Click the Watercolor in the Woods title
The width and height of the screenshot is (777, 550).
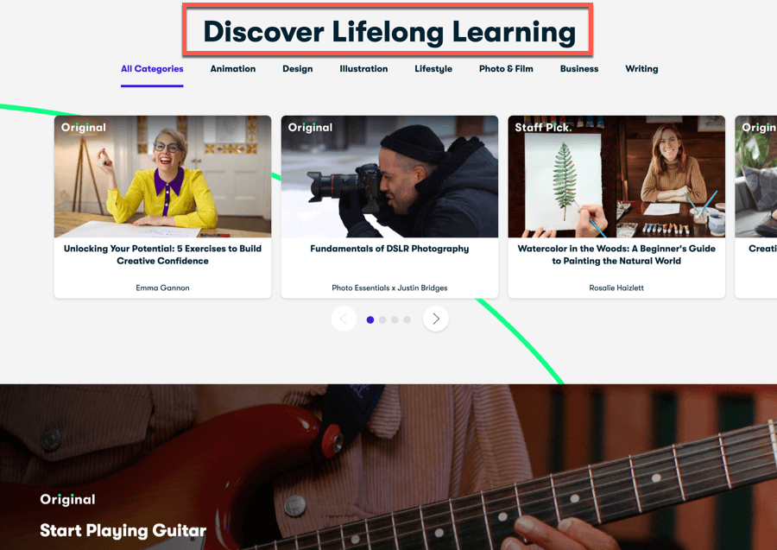[616, 255]
